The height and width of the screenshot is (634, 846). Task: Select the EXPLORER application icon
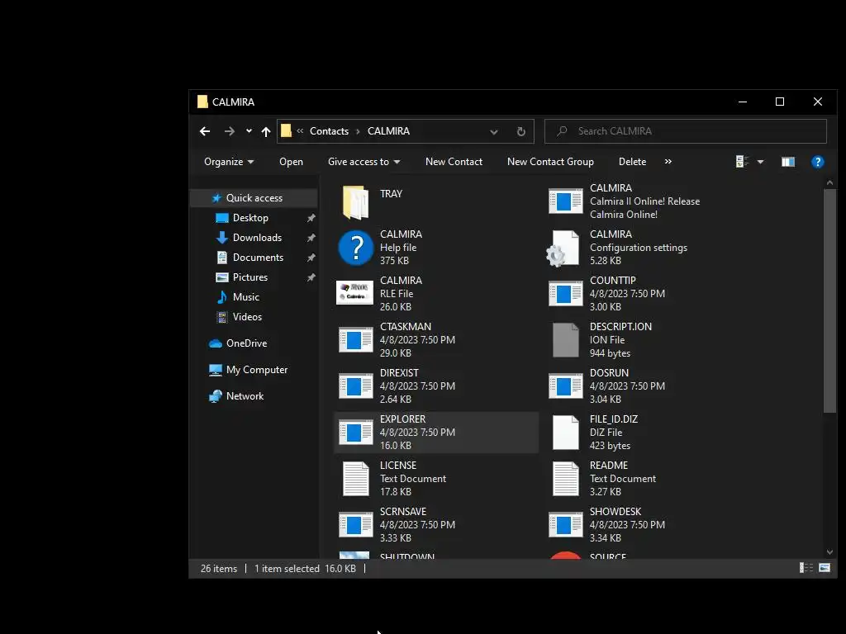pos(355,433)
